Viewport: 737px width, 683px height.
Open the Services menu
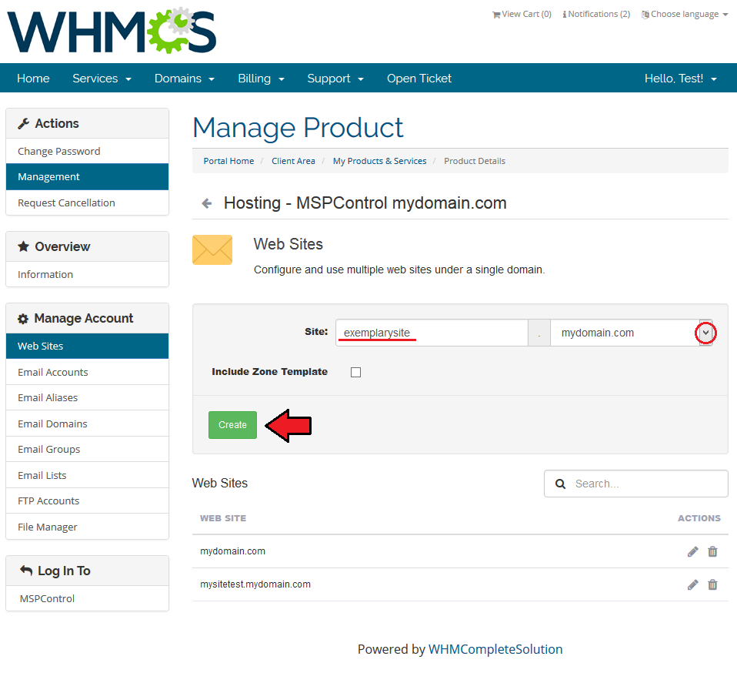point(102,79)
